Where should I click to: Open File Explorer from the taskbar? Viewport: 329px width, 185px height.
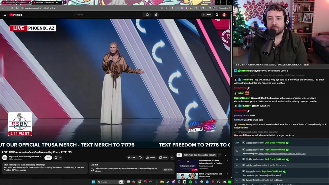pyautogui.click(x=162, y=182)
